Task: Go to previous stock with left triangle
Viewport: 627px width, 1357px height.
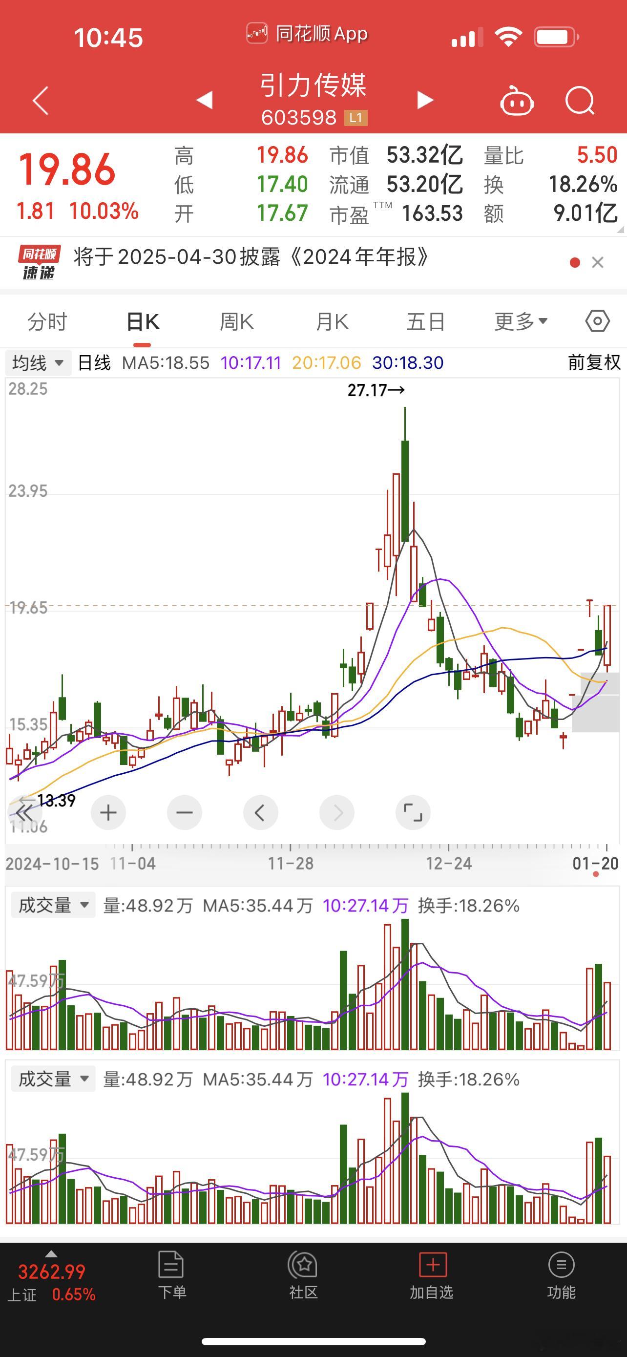Action: [204, 100]
